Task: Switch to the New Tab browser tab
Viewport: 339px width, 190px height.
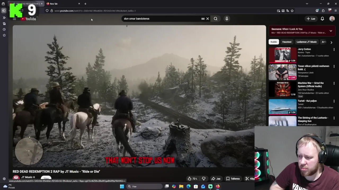Action: tap(63, 4)
